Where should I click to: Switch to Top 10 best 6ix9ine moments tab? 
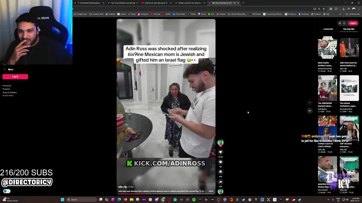coord(123,3)
